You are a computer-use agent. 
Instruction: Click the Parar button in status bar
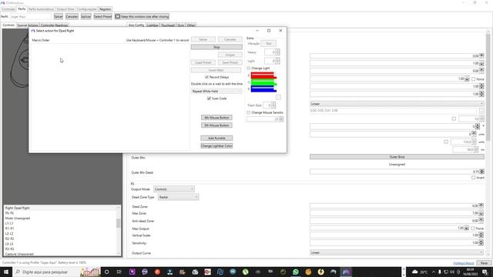[484, 263]
